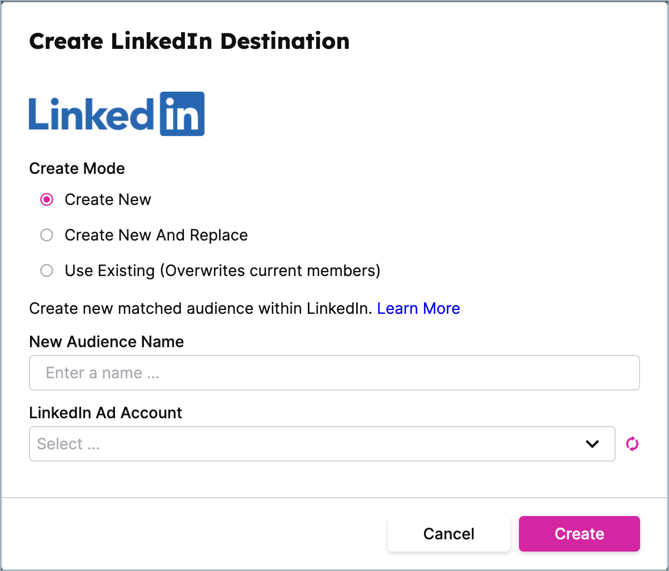Click the refresh ad accounts icon

pyautogui.click(x=632, y=444)
